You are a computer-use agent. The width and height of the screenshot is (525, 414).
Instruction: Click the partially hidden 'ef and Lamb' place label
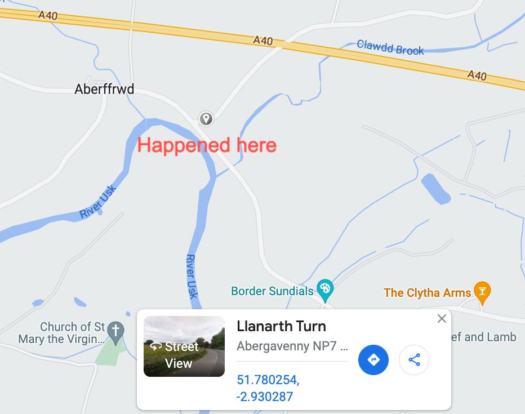click(x=484, y=337)
